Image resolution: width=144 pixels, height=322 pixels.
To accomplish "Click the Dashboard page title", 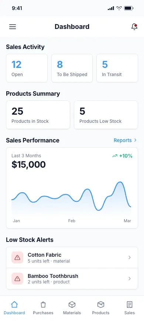I will [72, 27].
